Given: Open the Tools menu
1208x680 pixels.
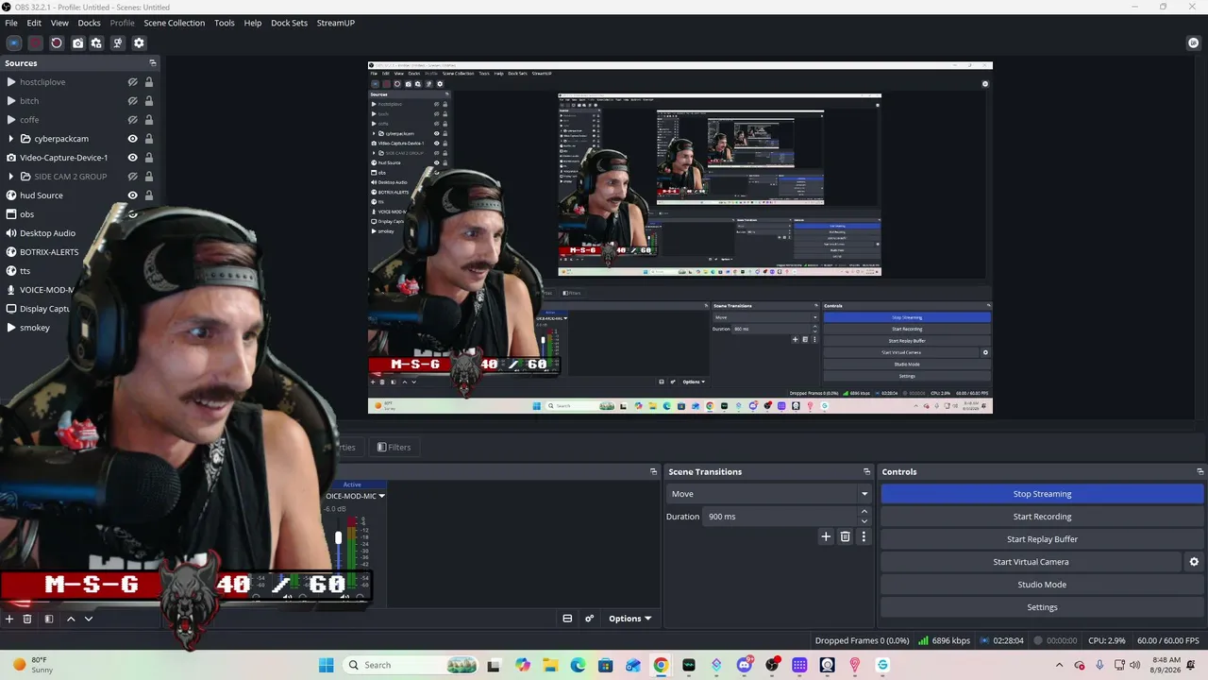Looking at the screenshot, I should pos(225,23).
